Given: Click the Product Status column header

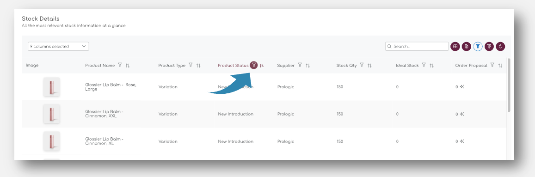Looking at the screenshot, I should coord(233,66).
